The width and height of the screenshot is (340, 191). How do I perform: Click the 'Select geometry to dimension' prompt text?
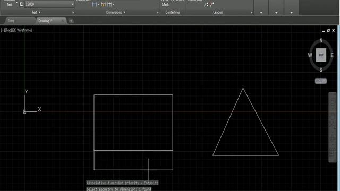tap(119, 189)
